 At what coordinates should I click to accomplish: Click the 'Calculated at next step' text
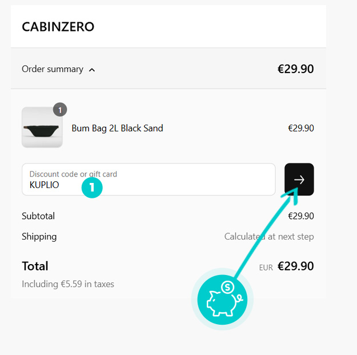268,237
